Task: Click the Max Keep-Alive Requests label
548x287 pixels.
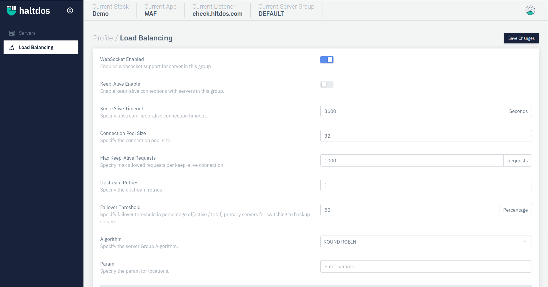Action: [x=128, y=158]
